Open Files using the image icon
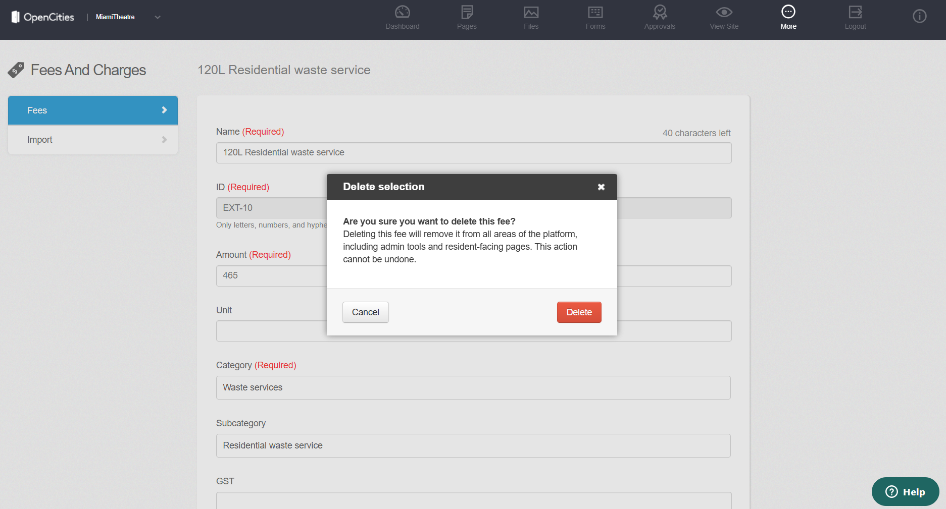Viewport: 946px width, 509px height. tap(531, 12)
